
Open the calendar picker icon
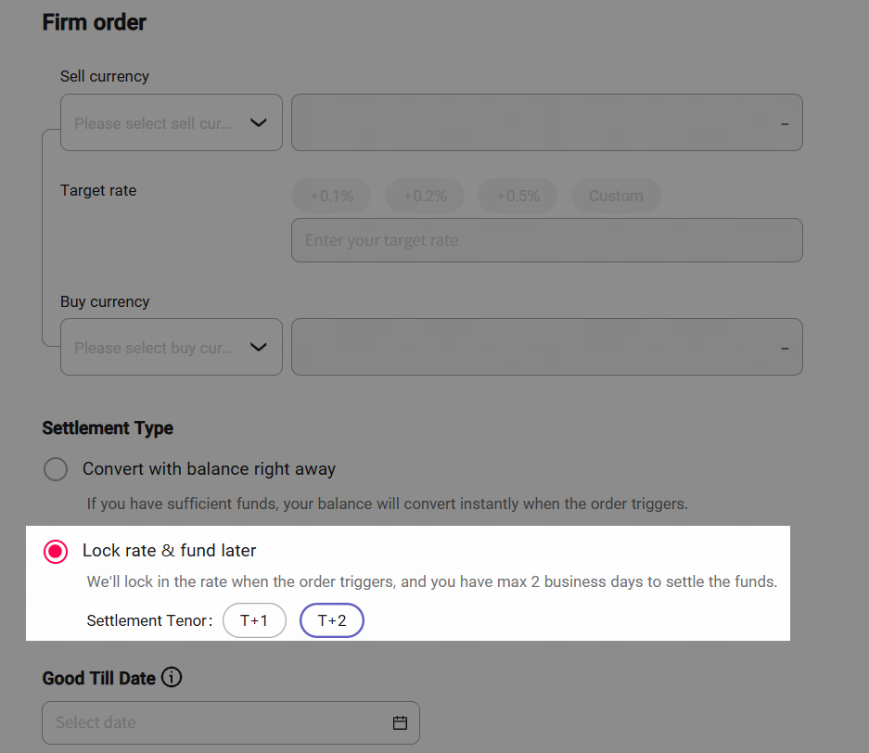click(x=400, y=722)
